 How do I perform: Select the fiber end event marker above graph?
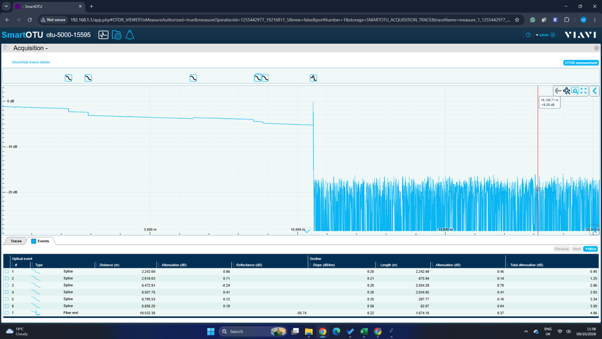(x=313, y=78)
